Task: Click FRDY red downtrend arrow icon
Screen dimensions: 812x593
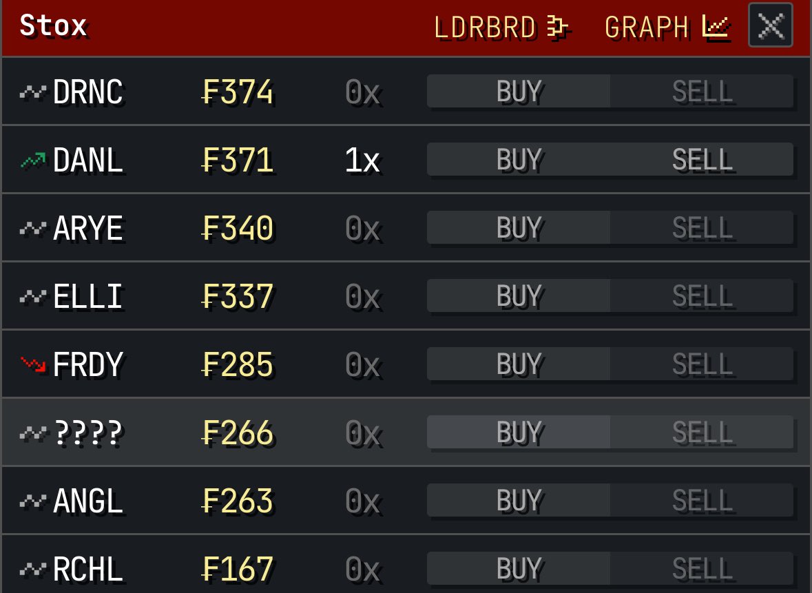Action: [33, 364]
